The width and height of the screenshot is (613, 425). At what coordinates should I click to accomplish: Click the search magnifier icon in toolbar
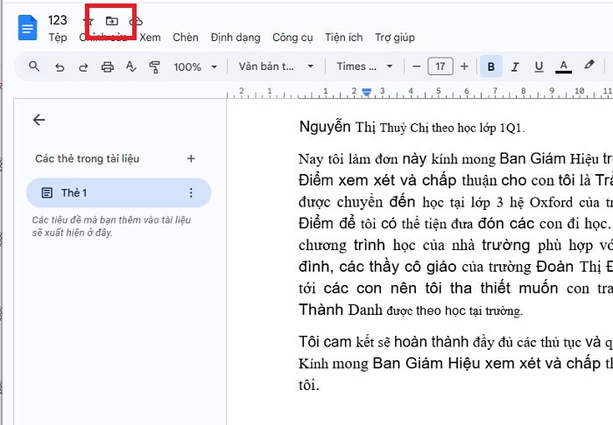tap(34, 66)
